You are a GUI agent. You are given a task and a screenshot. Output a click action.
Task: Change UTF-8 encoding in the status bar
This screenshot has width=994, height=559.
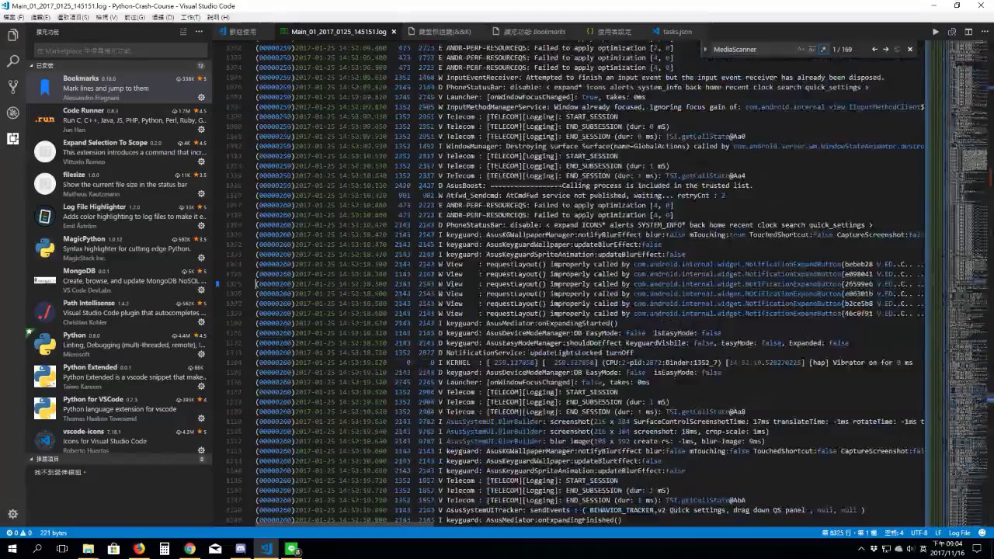[919, 533]
